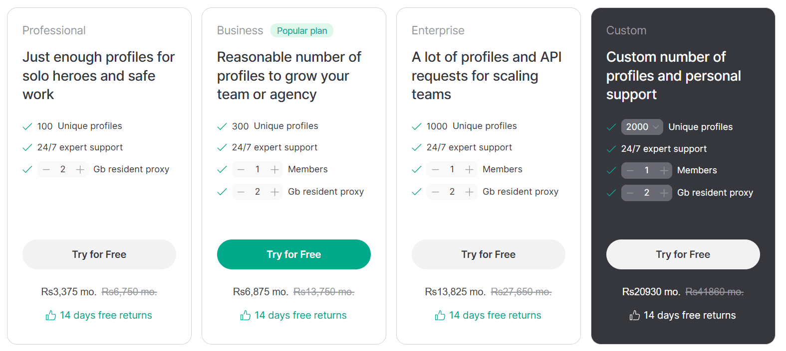786x351 pixels.
Task: Click checkmark beside 100 Unique profiles
Action: point(27,126)
